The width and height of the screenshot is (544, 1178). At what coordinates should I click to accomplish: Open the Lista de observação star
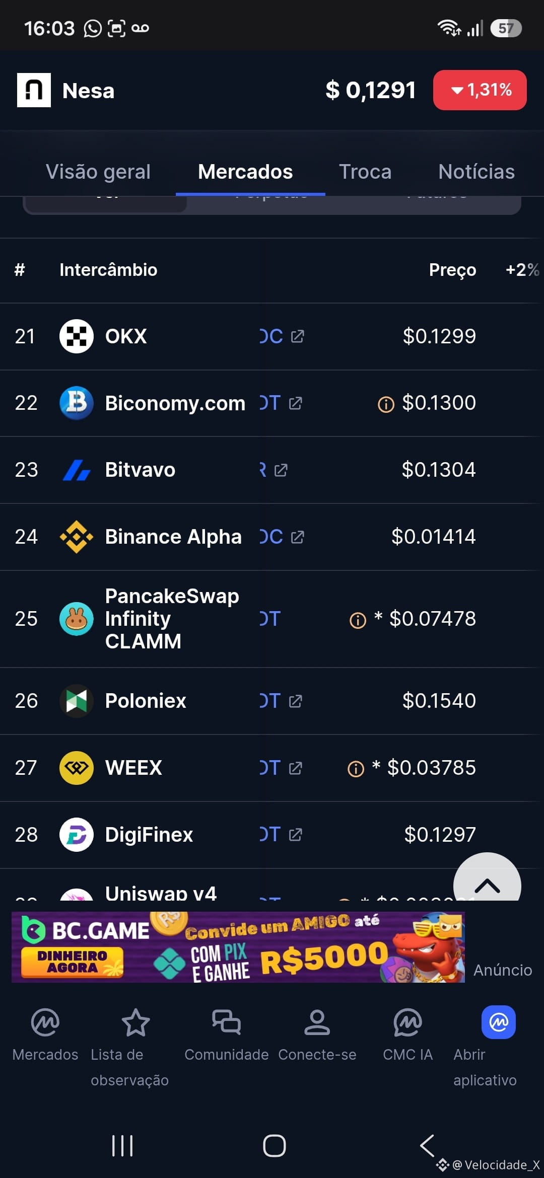[x=135, y=1022]
